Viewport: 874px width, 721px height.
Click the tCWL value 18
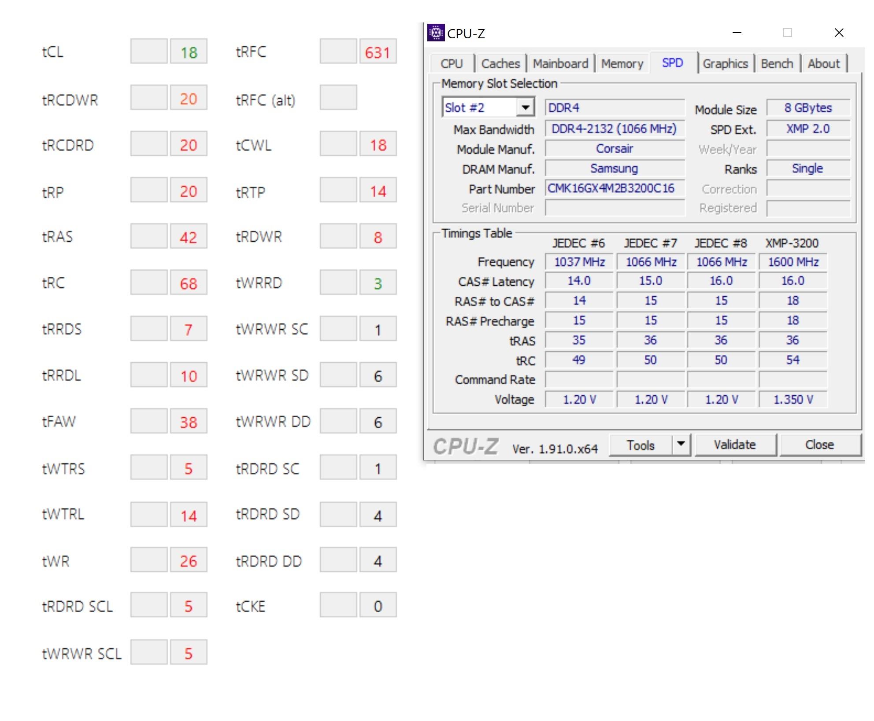(378, 144)
